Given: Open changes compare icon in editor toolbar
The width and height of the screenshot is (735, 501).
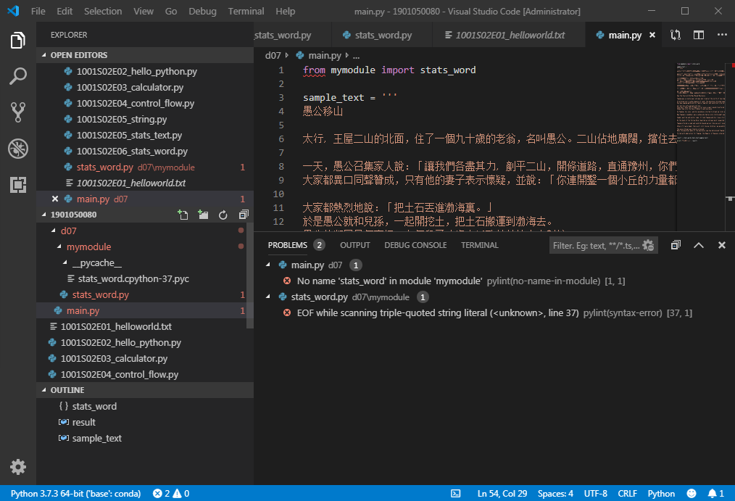Looking at the screenshot, I should (676, 35).
